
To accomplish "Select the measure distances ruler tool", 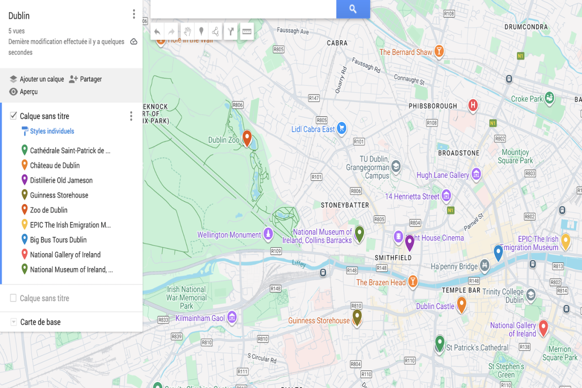I will point(247,32).
